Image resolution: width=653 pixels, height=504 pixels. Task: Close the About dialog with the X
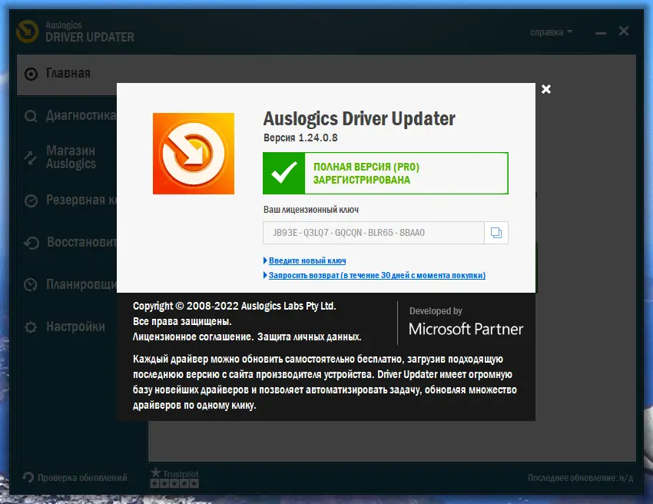[545, 89]
